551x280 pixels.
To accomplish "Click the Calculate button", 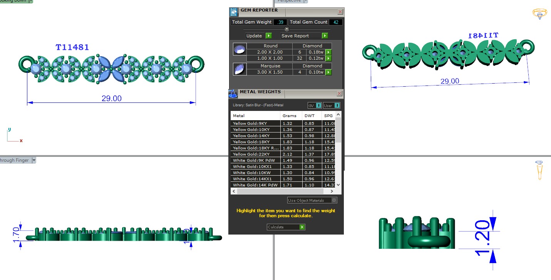I will [x=286, y=227].
